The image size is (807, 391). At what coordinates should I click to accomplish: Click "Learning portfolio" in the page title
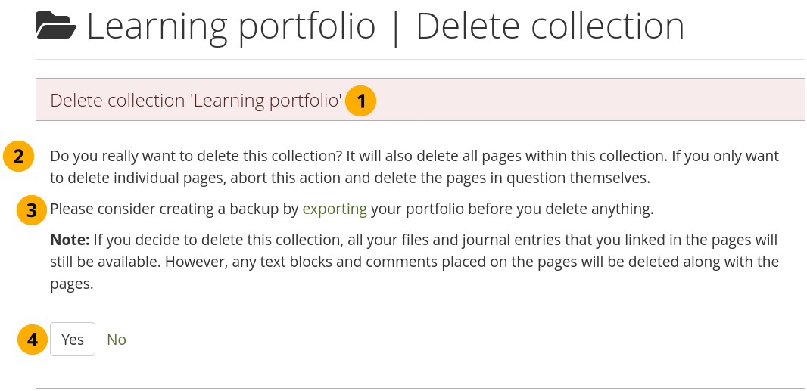click(231, 26)
